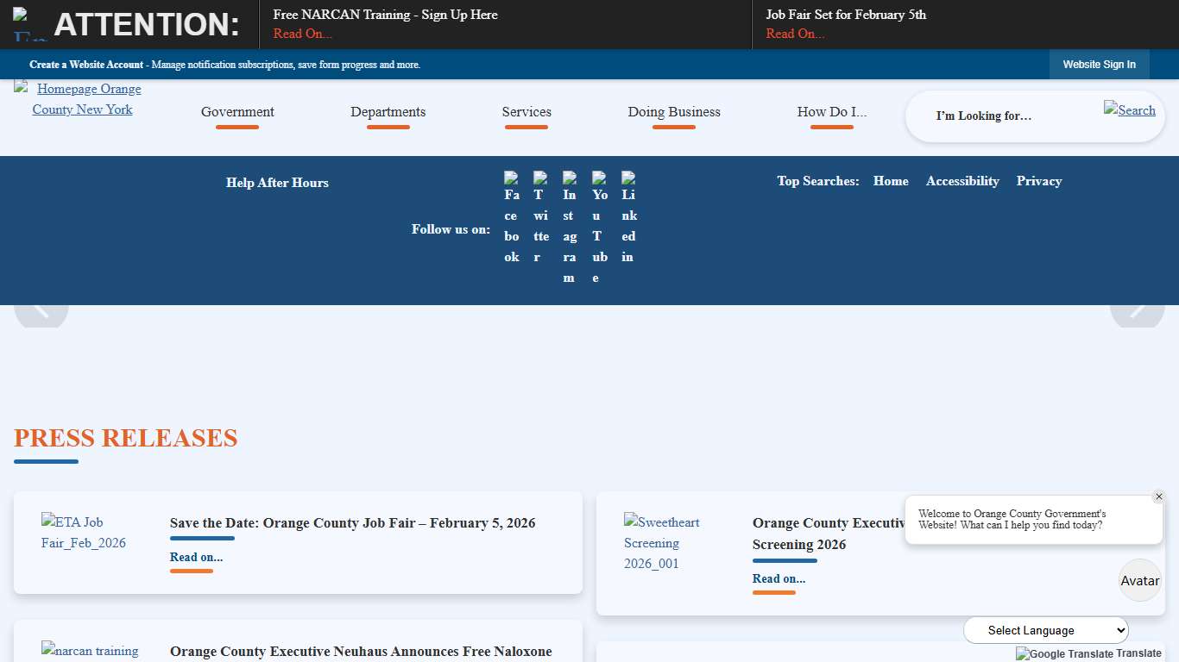The image size is (1179, 662).
Task: Open the YouTube social media icon
Action: (599, 228)
